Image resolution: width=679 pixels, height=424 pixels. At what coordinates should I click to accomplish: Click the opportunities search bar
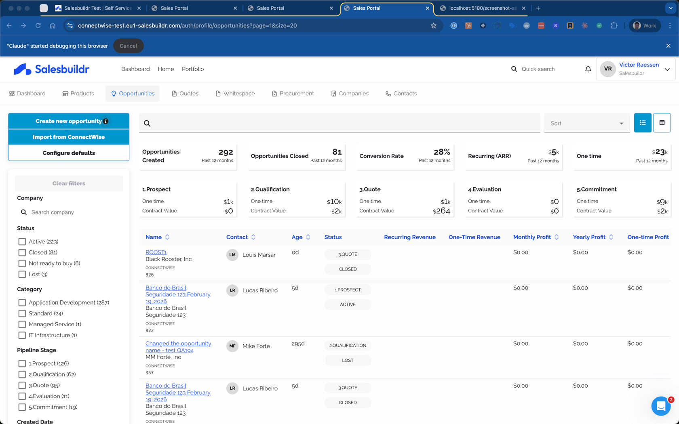click(339, 123)
